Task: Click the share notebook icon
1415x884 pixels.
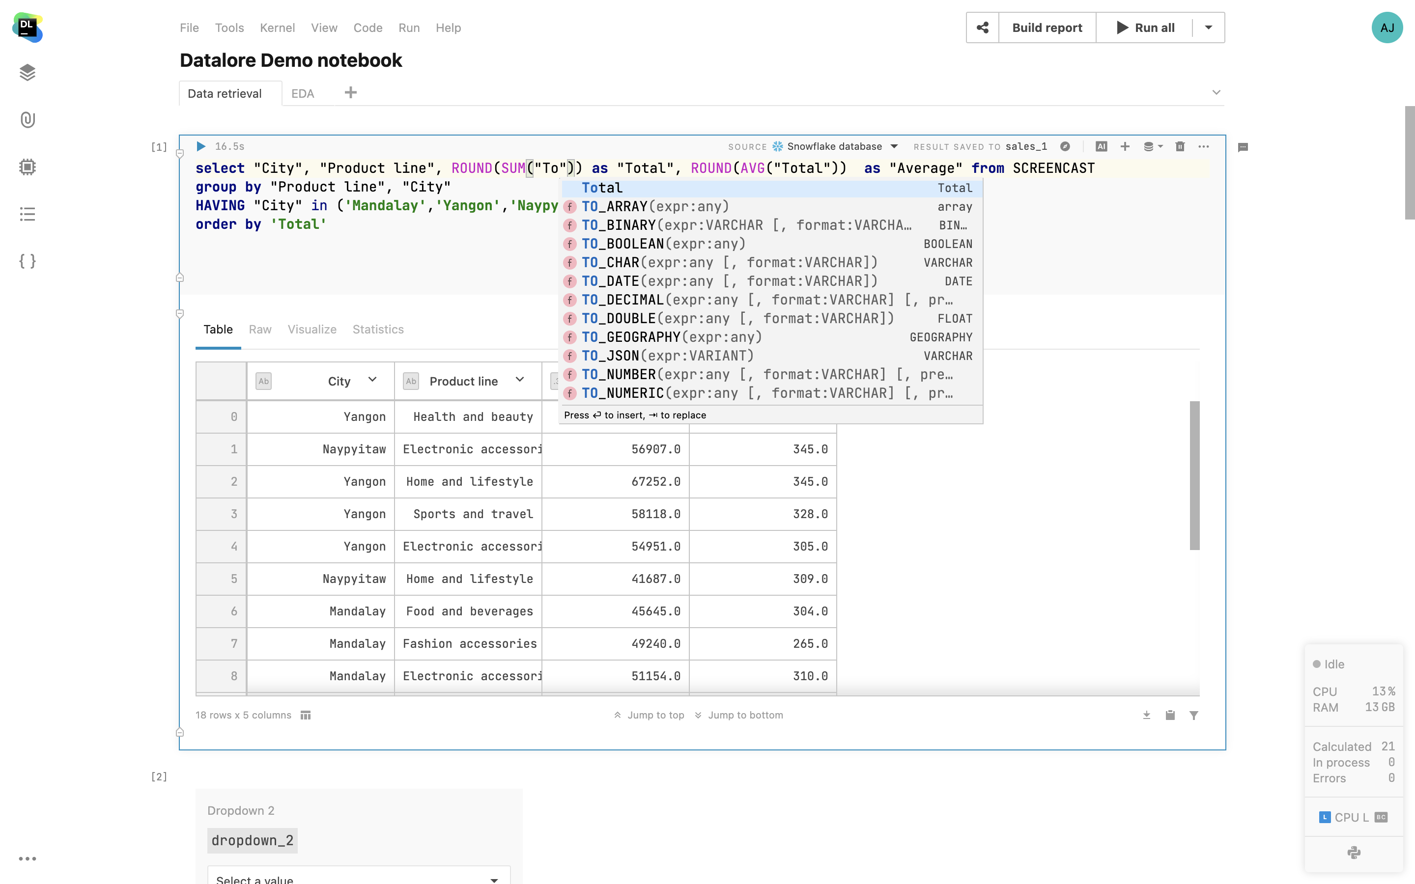Action: coord(982,28)
